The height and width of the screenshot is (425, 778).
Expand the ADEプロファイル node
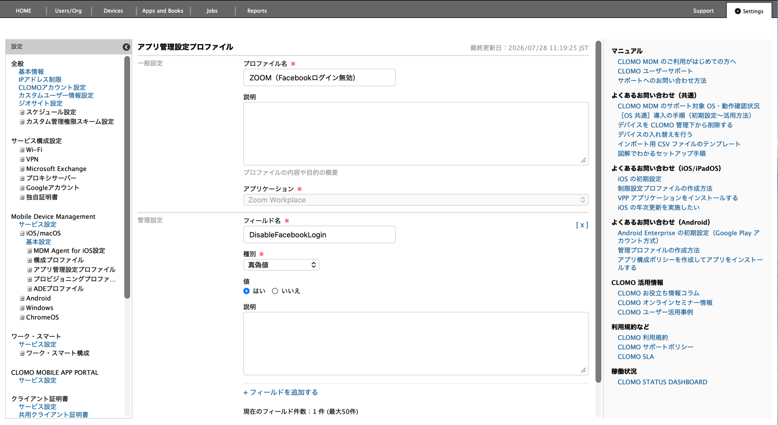tap(29, 289)
